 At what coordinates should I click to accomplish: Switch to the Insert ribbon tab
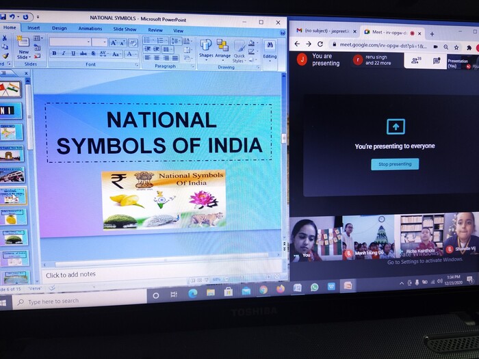[x=34, y=28]
